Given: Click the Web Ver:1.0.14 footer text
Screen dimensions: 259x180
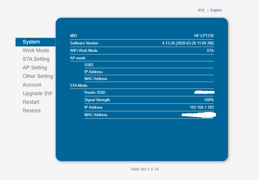Looking at the screenshot, I should coord(145,169).
